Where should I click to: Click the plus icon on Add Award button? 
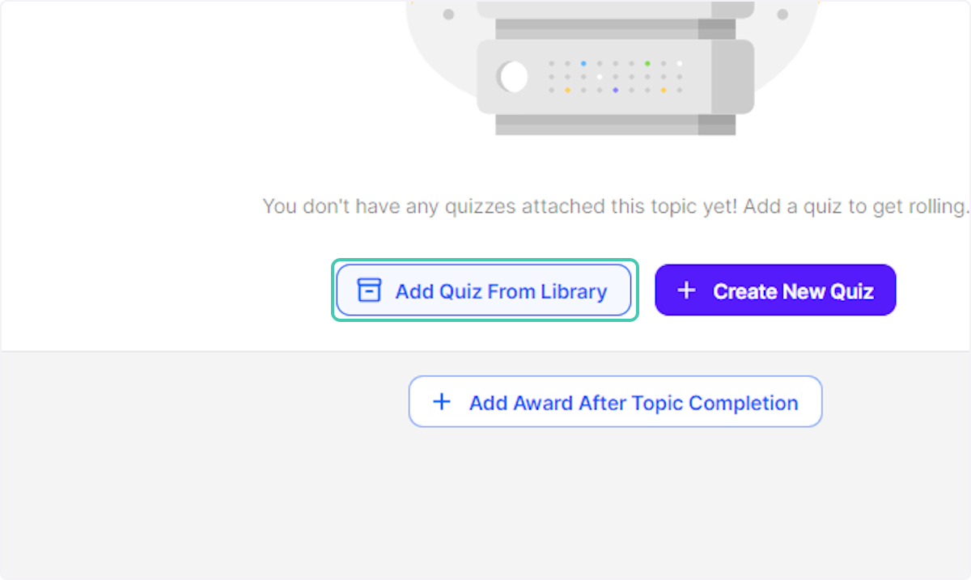tap(441, 400)
